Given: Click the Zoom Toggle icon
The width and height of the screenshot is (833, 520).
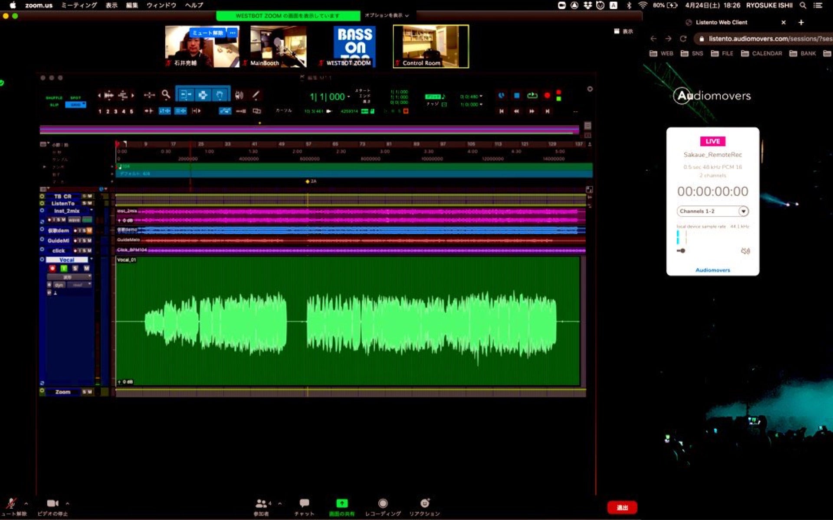Looking at the screenshot, I should 149,95.
